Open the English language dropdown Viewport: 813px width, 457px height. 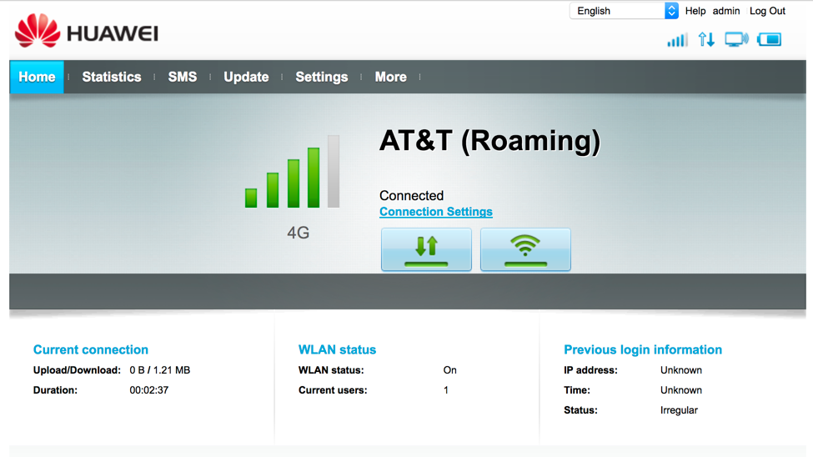click(x=624, y=11)
